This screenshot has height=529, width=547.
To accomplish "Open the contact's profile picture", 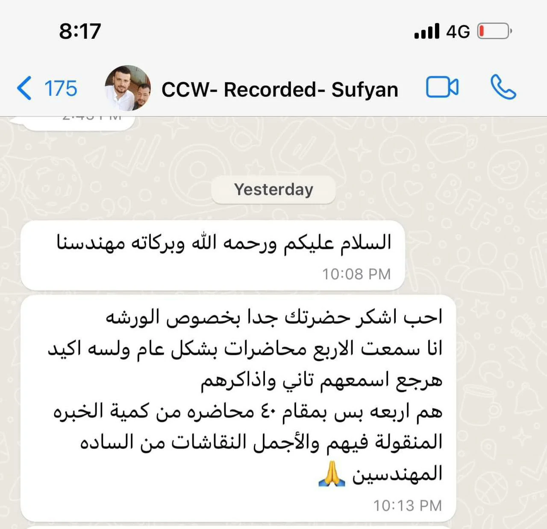I will click(x=128, y=88).
